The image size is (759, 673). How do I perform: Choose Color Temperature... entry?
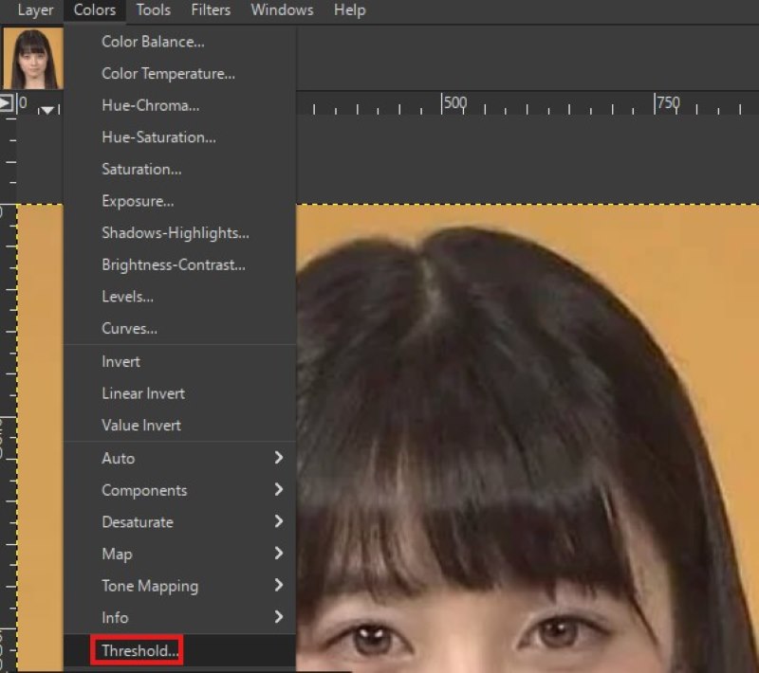coord(180,74)
